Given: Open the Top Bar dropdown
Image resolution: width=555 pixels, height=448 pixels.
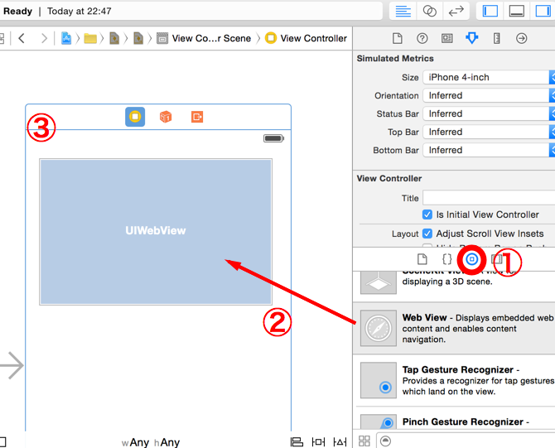Looking at the screenshot, I should [489, 132].
